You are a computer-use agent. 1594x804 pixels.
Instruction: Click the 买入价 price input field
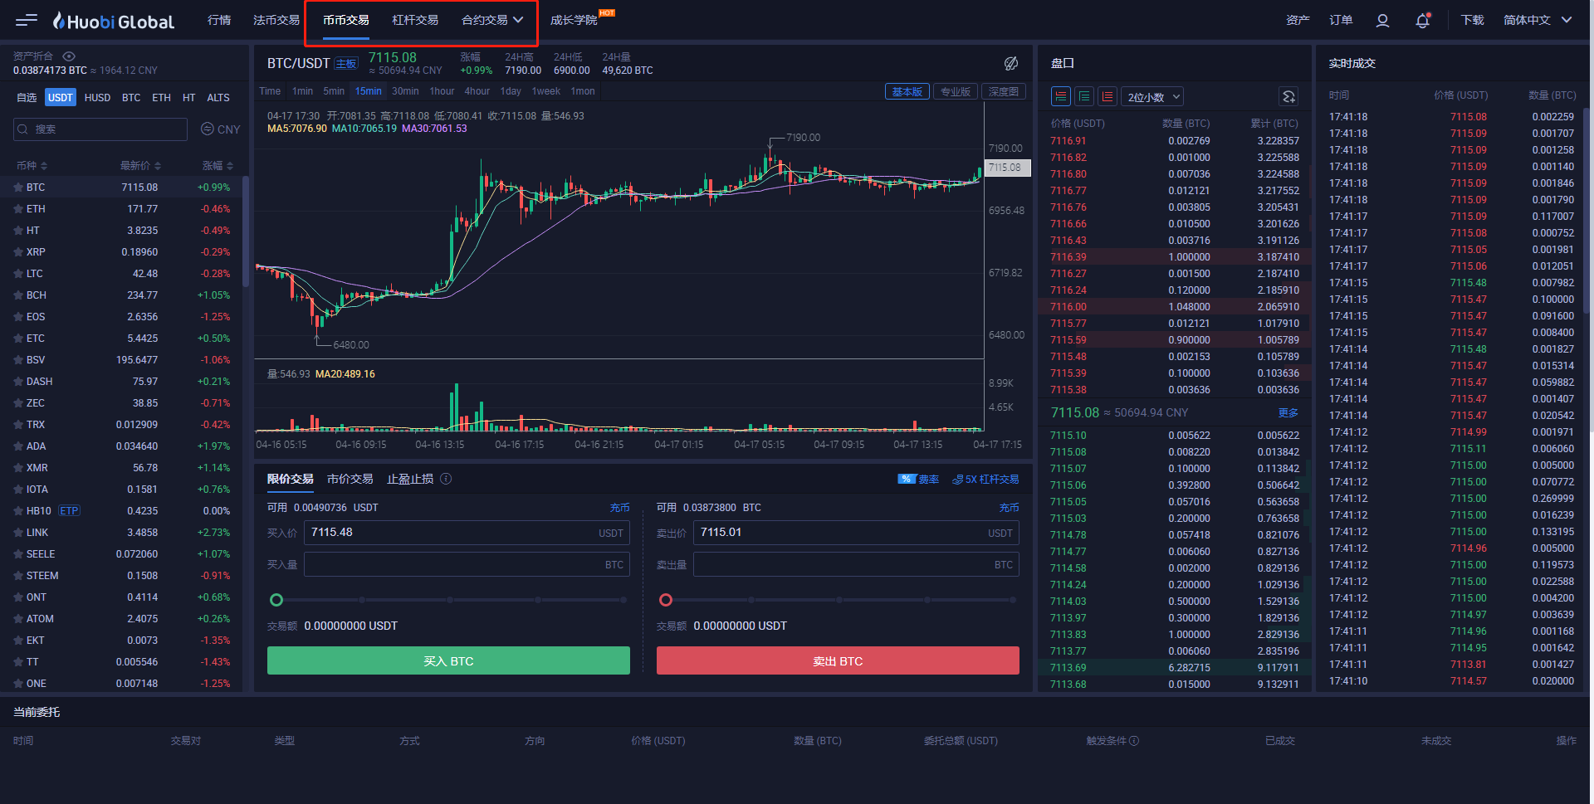pos(467,533)
